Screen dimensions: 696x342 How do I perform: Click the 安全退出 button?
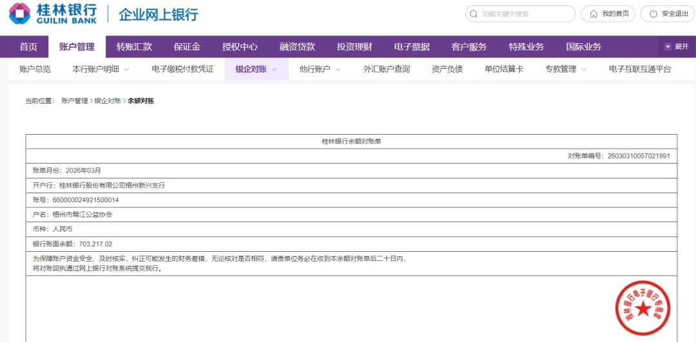click(x=668, y=14)
